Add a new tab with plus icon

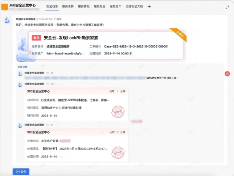(x=149, y=7)
